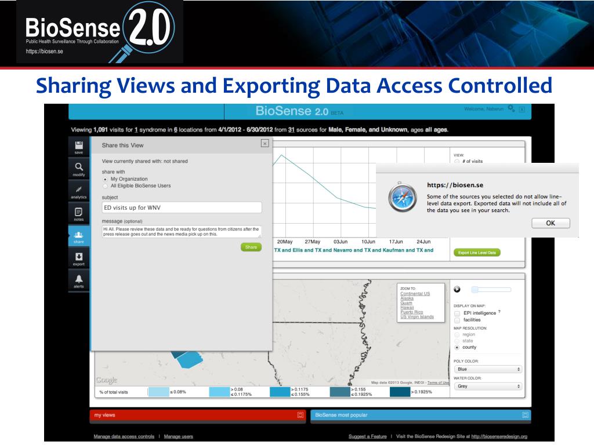
Task: Click Export Line Level Data button
Action: pyautogui.click(x=477, y=253)
